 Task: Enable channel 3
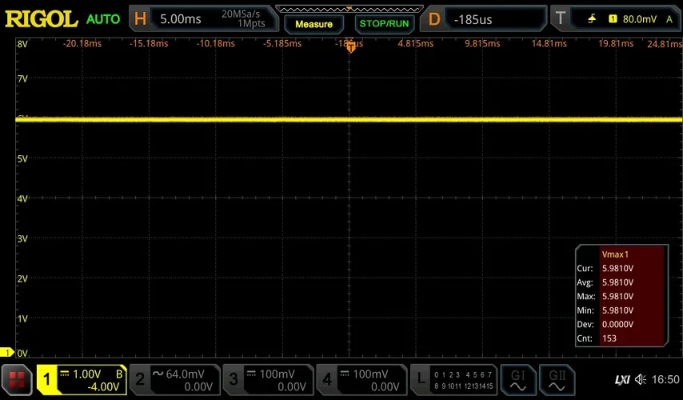click(x=234, y=379)
